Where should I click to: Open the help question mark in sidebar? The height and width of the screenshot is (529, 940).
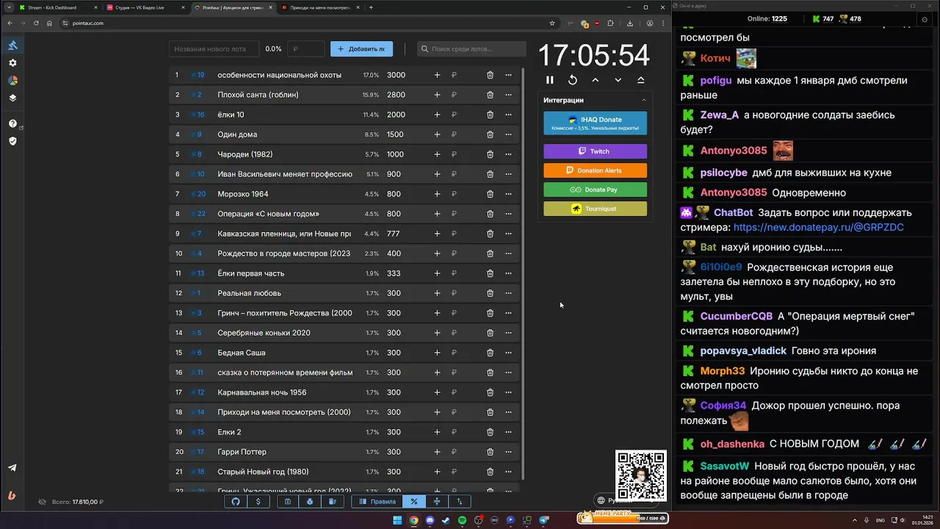click(x=12, y=123)
